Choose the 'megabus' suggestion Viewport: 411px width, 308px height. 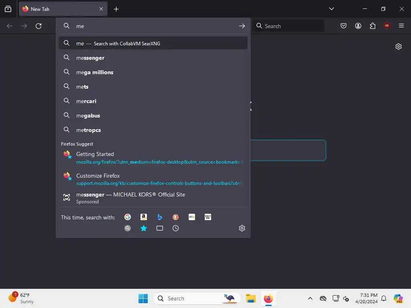(153, 115)
